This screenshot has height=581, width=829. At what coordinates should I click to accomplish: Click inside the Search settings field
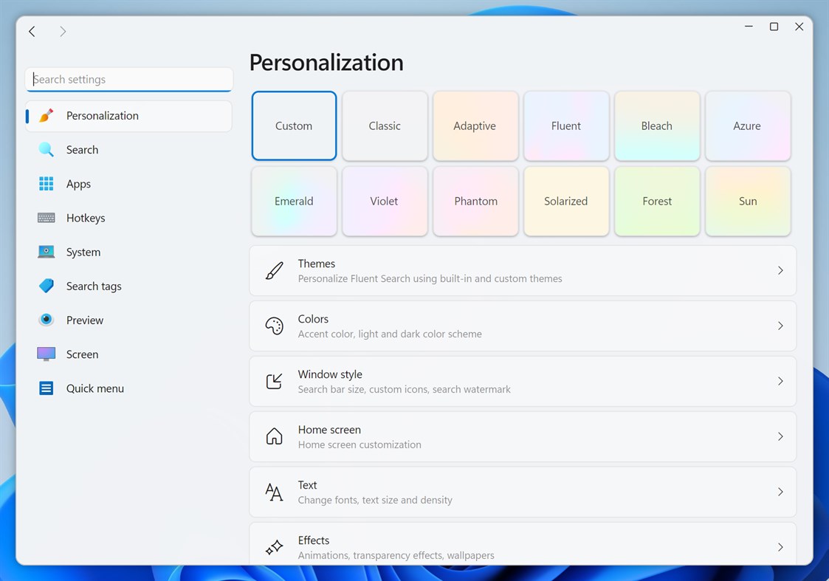coord(129,80)
